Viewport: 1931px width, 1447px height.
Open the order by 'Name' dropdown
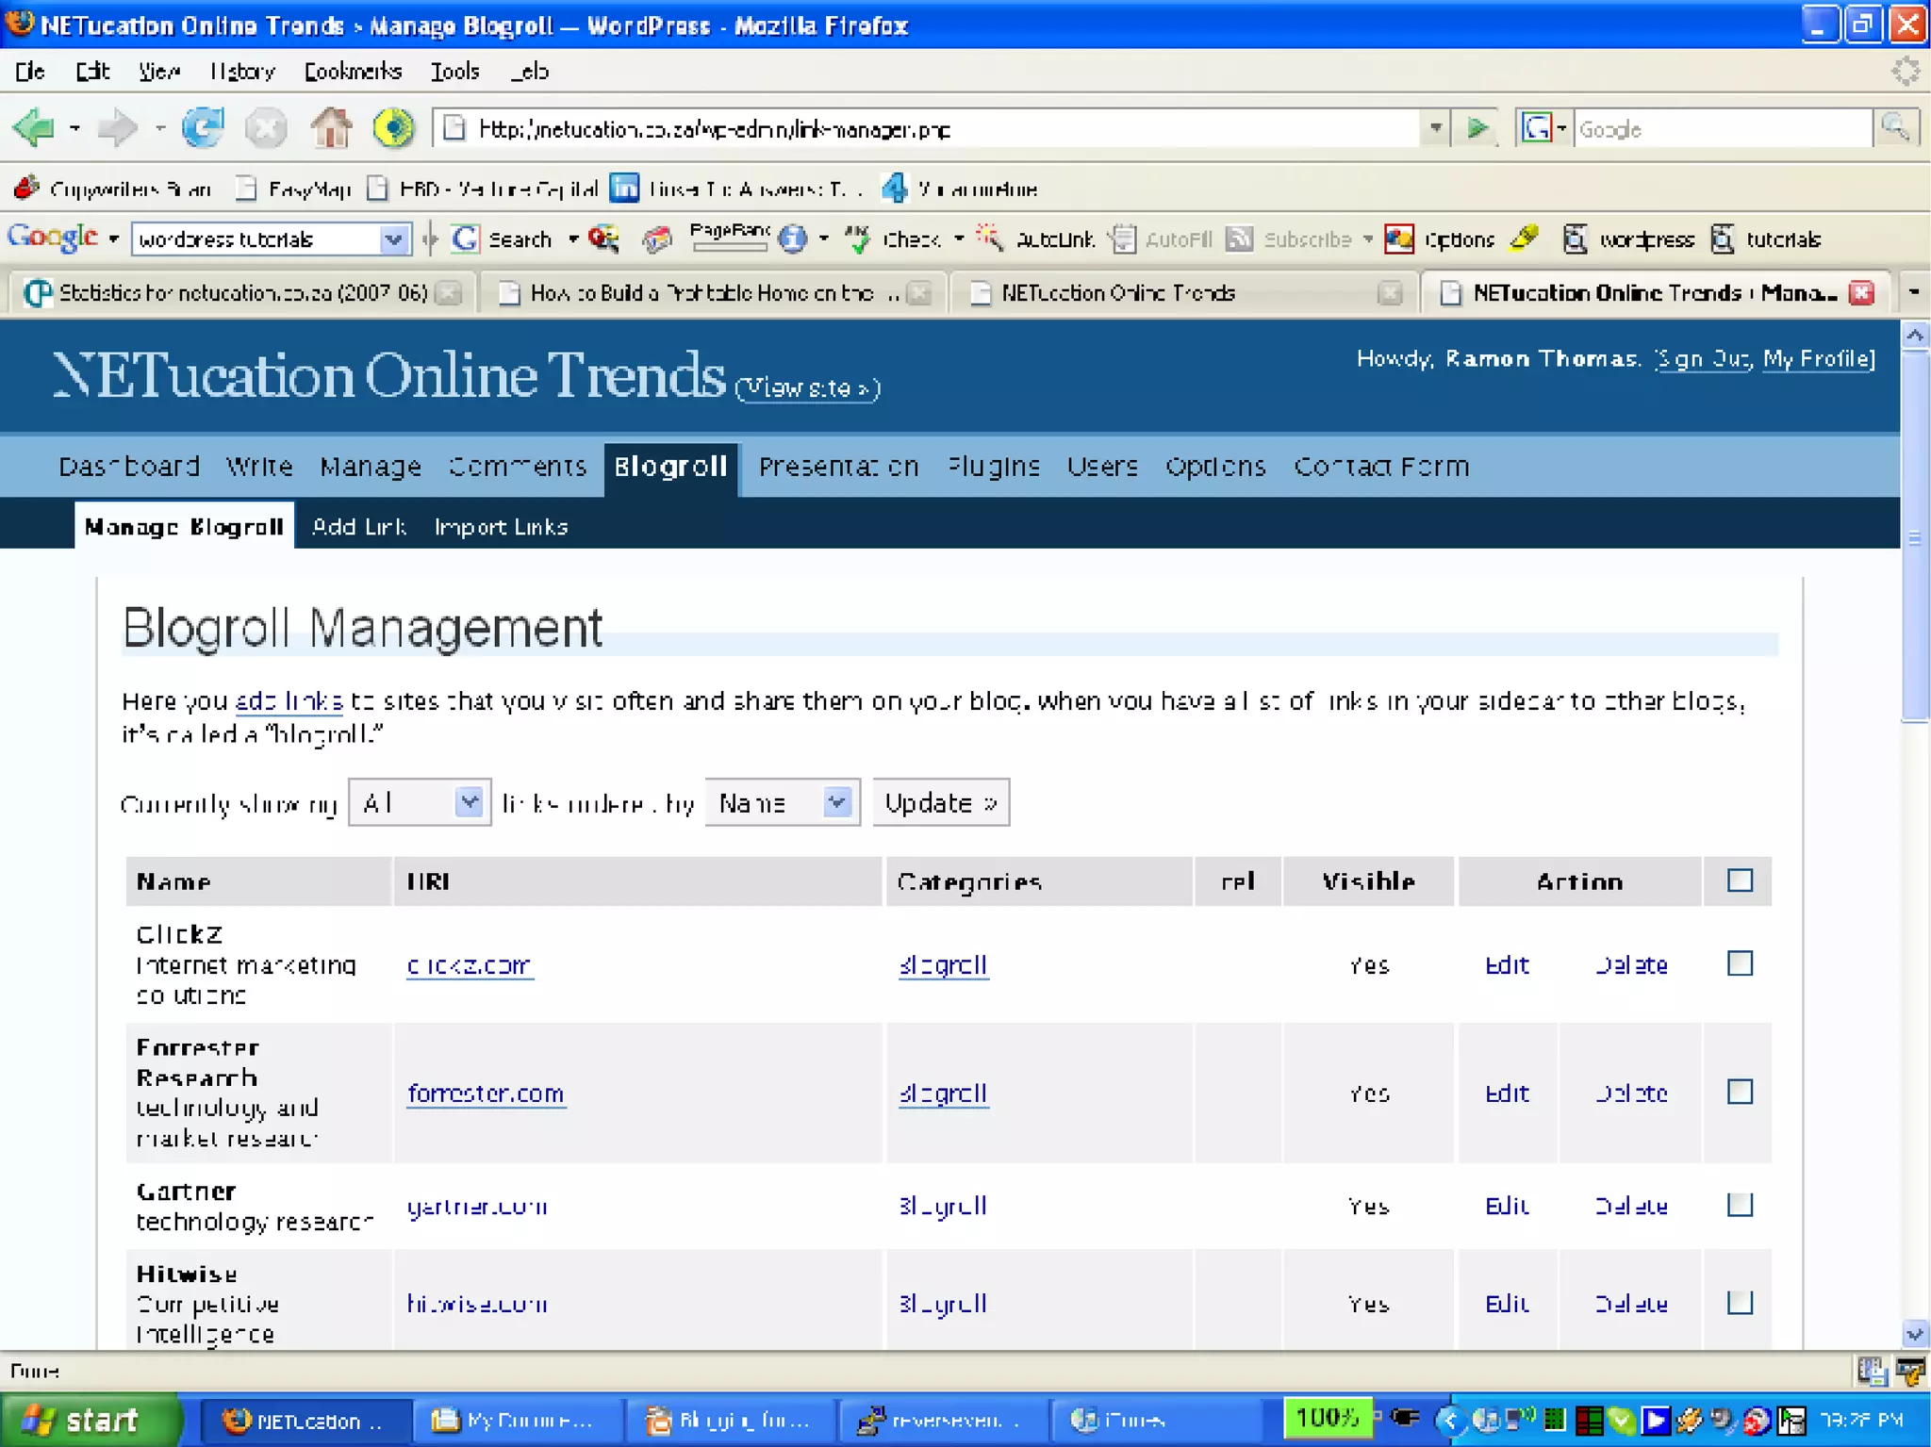click(x=836, y=803)
